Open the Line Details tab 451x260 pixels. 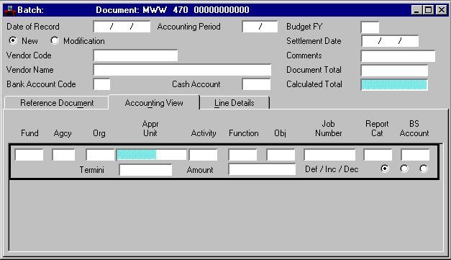[234, 103]
